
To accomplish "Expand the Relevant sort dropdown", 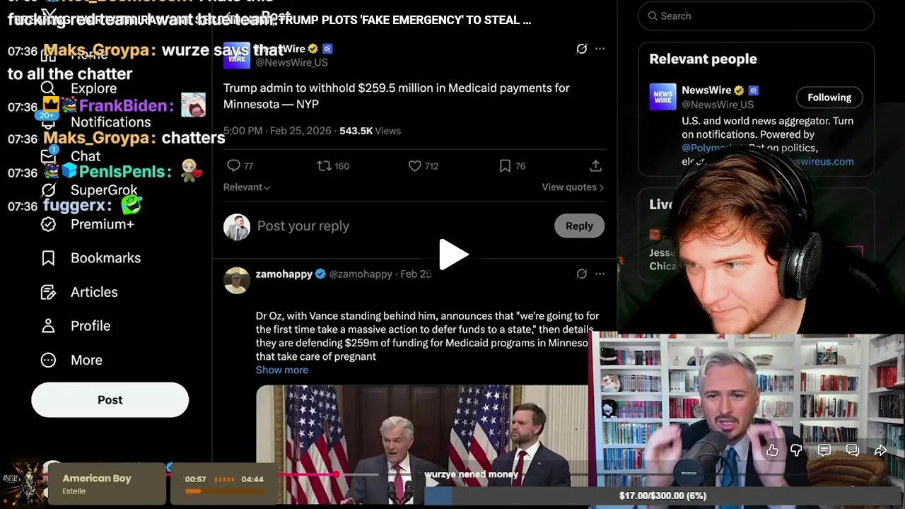I will [x=247, y=187].
